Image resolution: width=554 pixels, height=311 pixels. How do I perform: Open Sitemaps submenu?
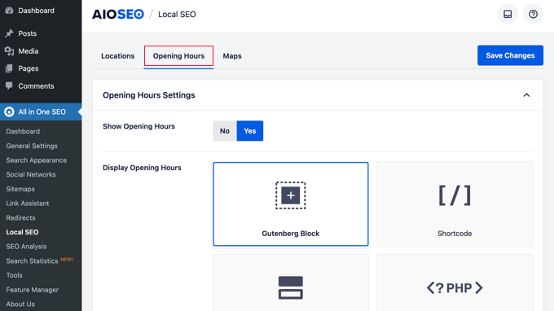pyautogui.click(x=20, y=189)
